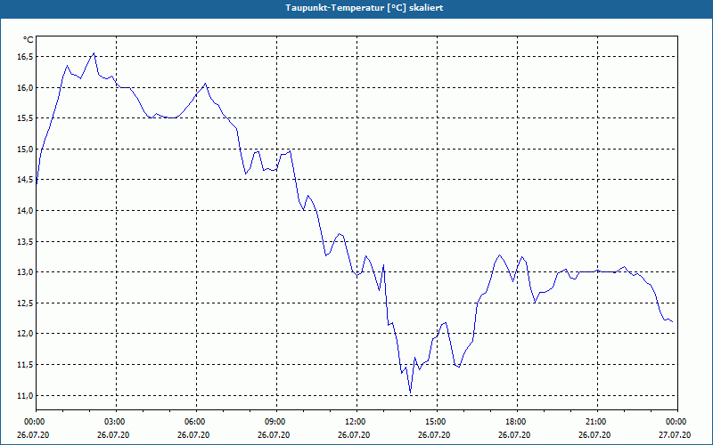Select the 13,0 y-axis value
This screenshot has width=713, height=445.
[x=25, y=272]
